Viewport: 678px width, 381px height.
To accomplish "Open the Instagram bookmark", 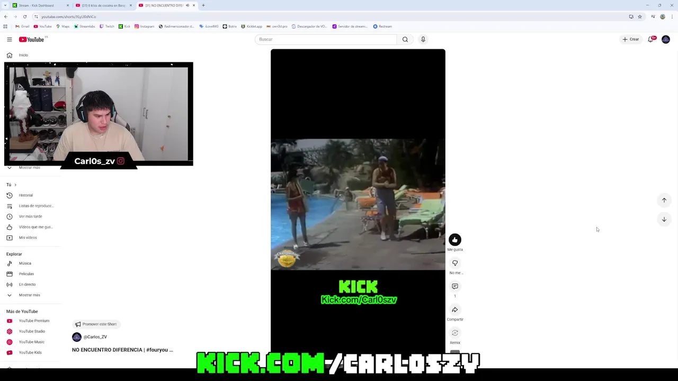I will (144, 26).
